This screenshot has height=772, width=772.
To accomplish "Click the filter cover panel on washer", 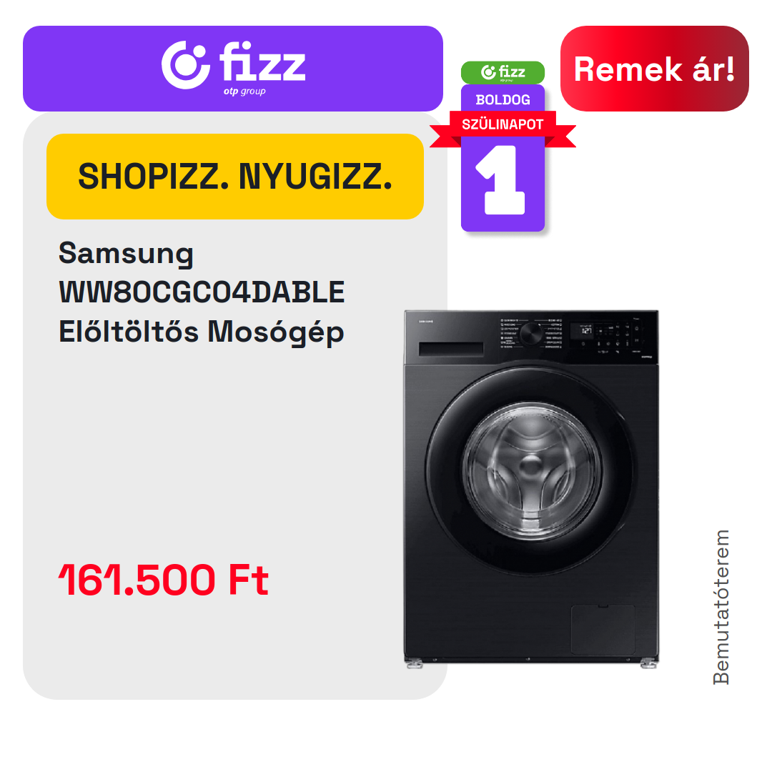I will pyautogui.click(x=603, y=630).
